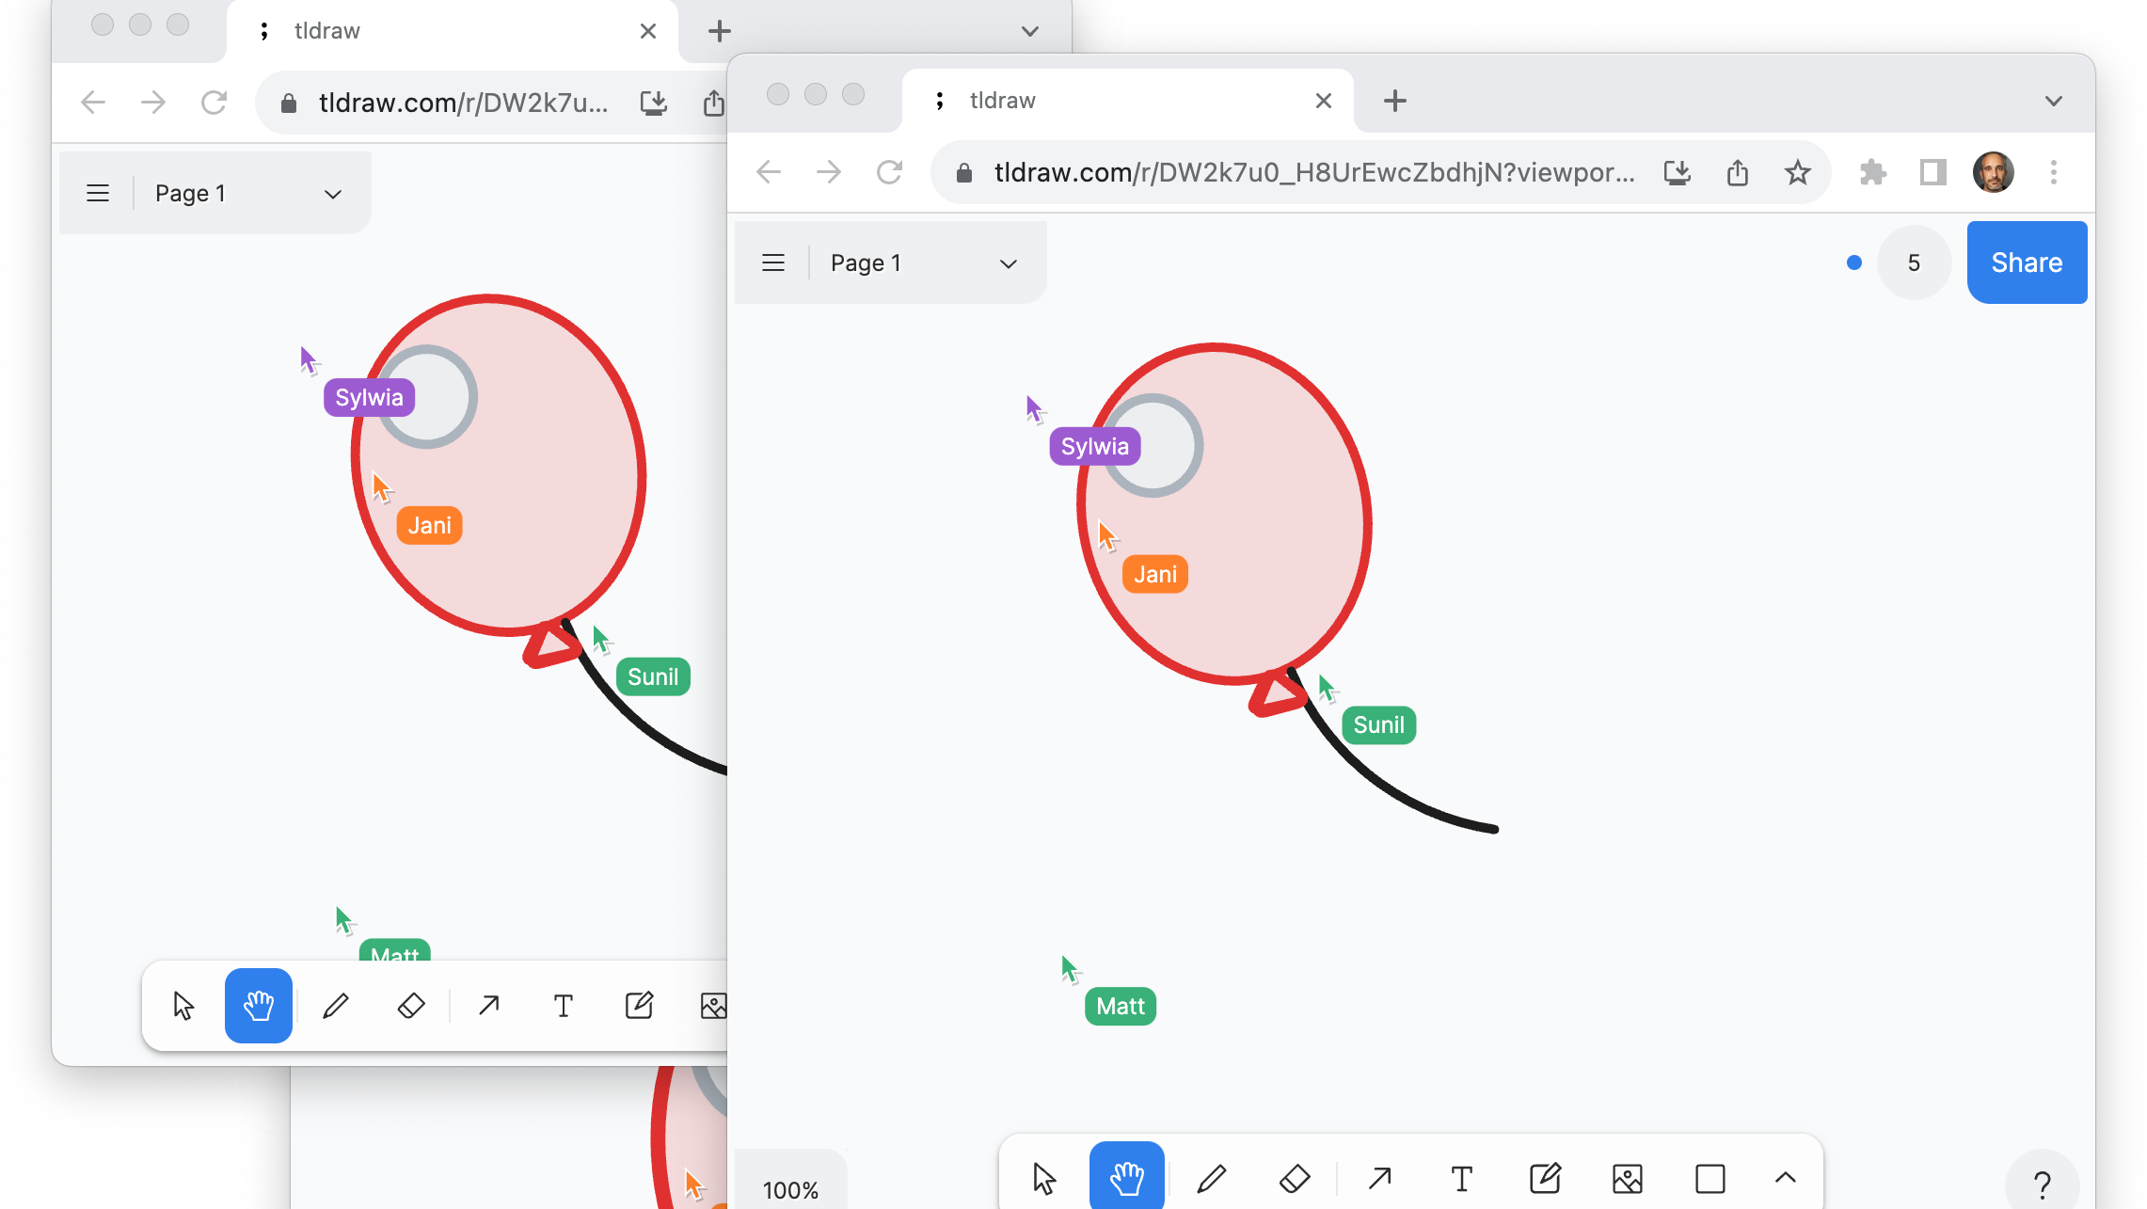Screen dimensions: 2147x1209
Task: Open Chrome three-dot menu
Action: click(2054, 172)
